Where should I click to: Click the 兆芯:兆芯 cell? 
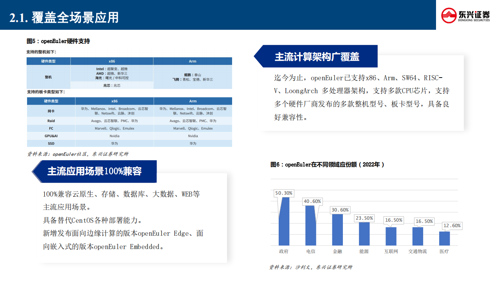click(112, 85)
